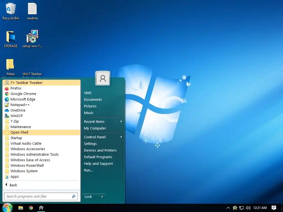Launch Microsoft Edge from the menu
The width and height of the screenshot is (283, 212).
point(41,99)
